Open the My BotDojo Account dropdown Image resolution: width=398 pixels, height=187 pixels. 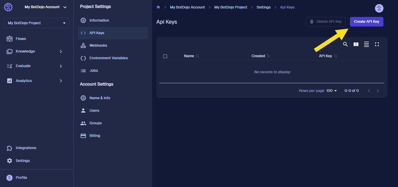(46, 7)
